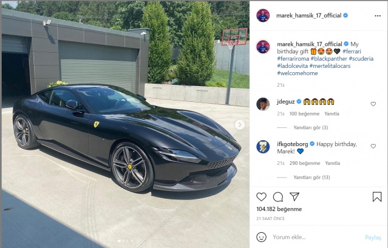Open the three-dot more options menu
The image size is (388, 248).
click(x=378, y=16)
